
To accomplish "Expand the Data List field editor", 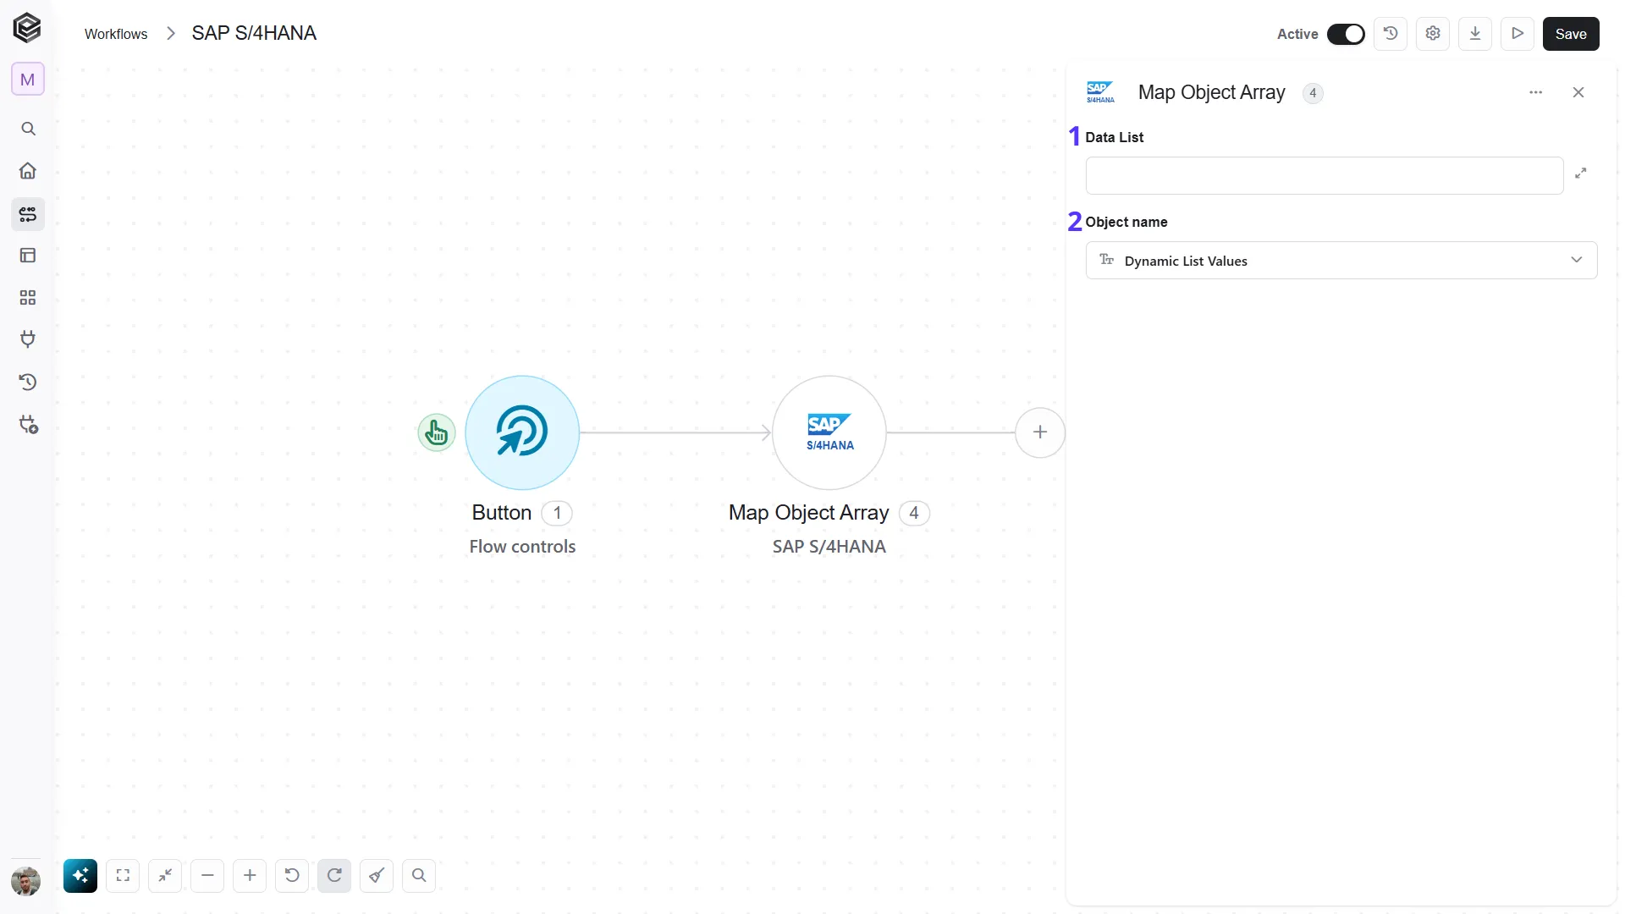I will [1580, 173].
